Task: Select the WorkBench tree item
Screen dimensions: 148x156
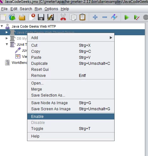Action: (19, 63)
